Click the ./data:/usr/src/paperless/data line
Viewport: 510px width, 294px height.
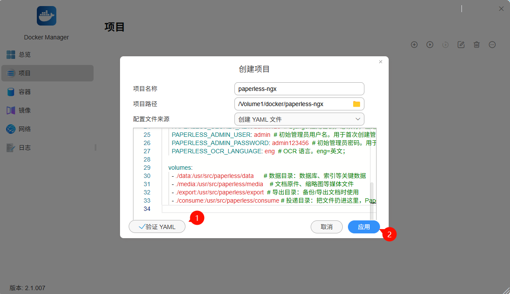pos(269,176)
